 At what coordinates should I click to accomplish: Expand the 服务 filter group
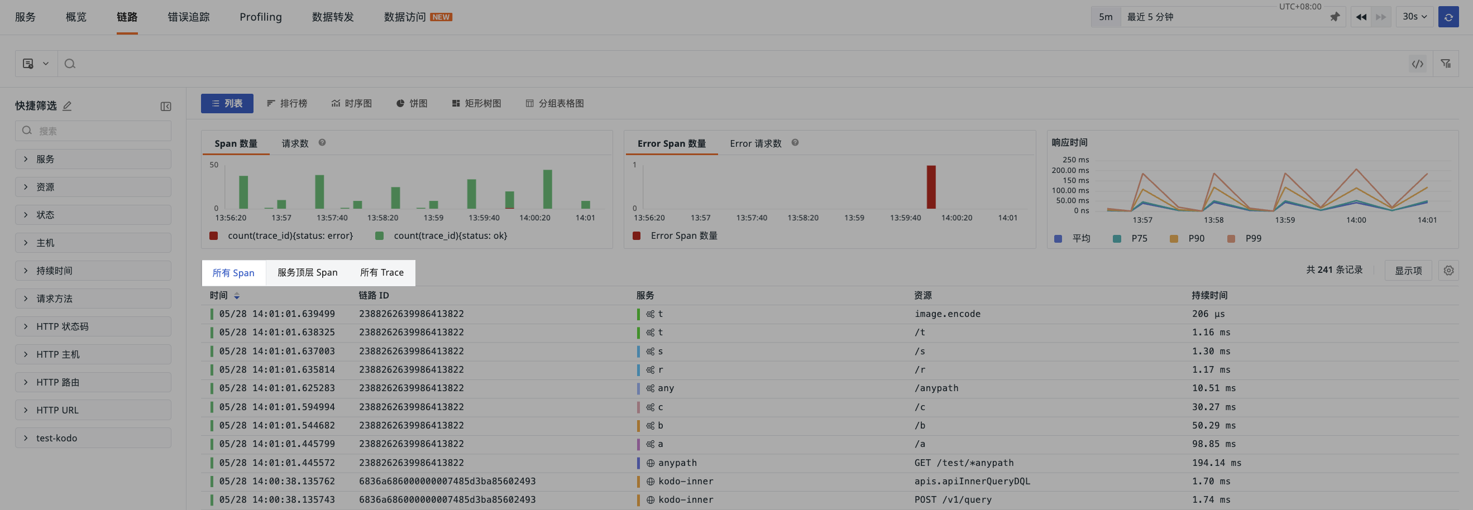[93, 160]
